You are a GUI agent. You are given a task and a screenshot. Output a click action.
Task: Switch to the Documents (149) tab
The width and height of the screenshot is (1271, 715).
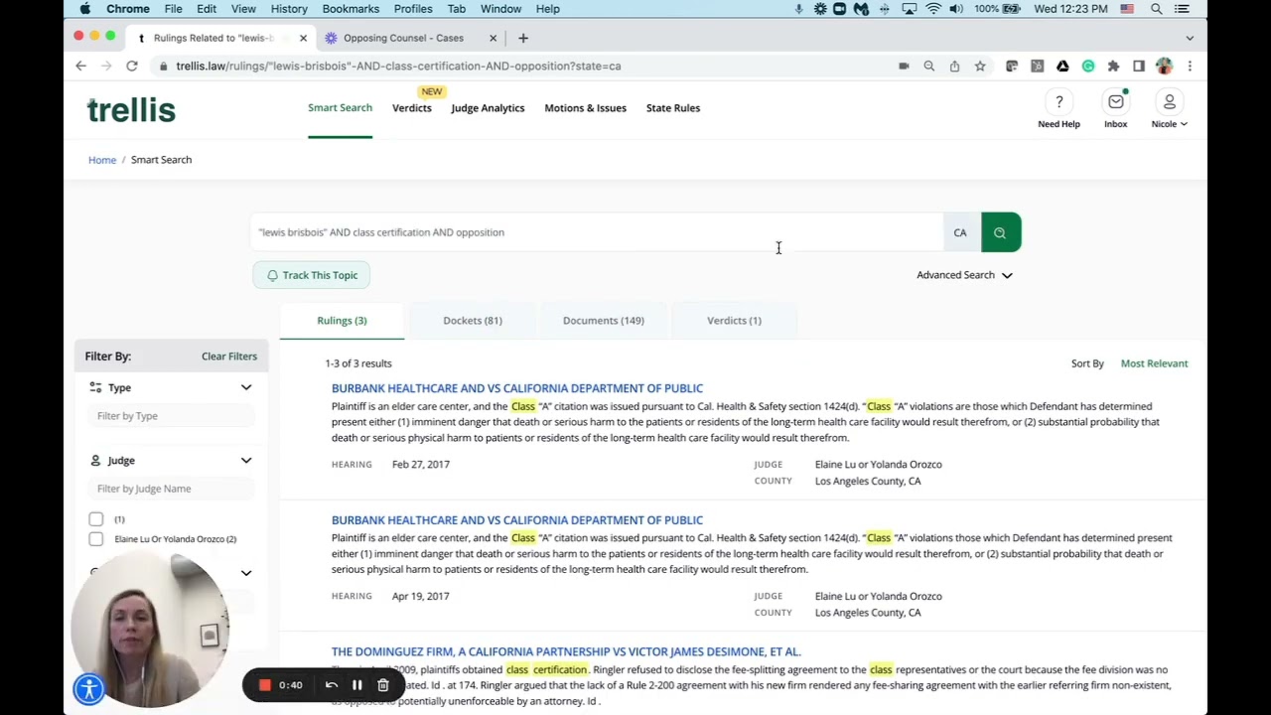click(604, 321)
